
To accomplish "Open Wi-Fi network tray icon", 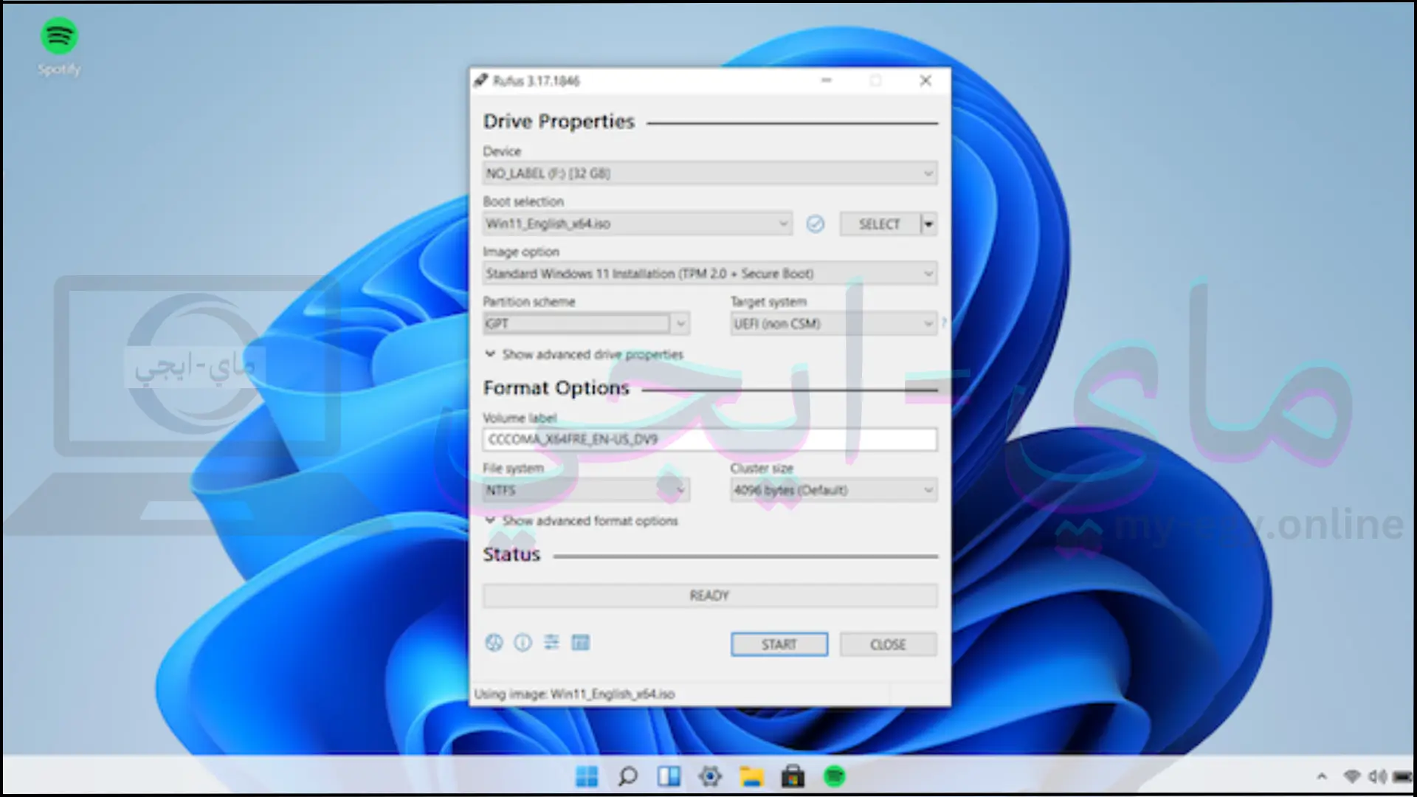I will pyautogui.click(x=1352, y=776).
